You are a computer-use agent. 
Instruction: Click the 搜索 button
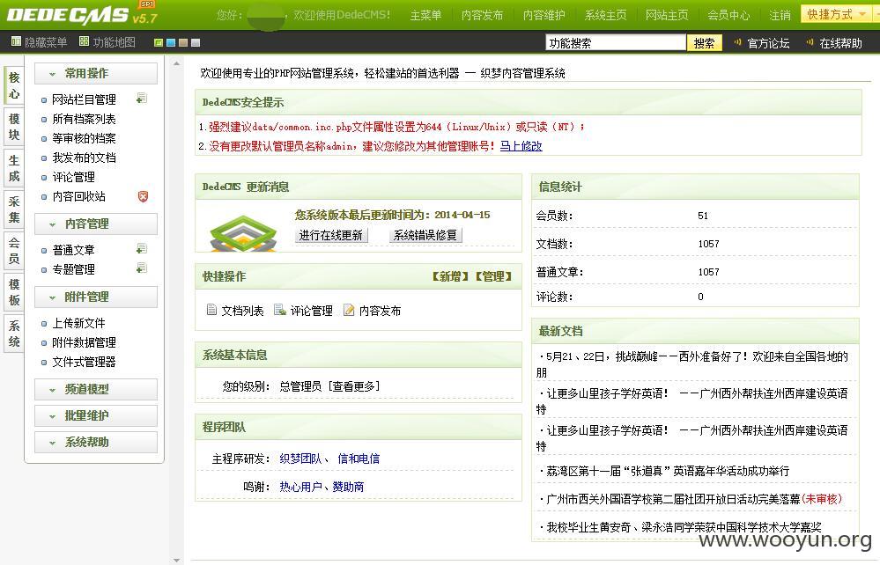[704, 43]
